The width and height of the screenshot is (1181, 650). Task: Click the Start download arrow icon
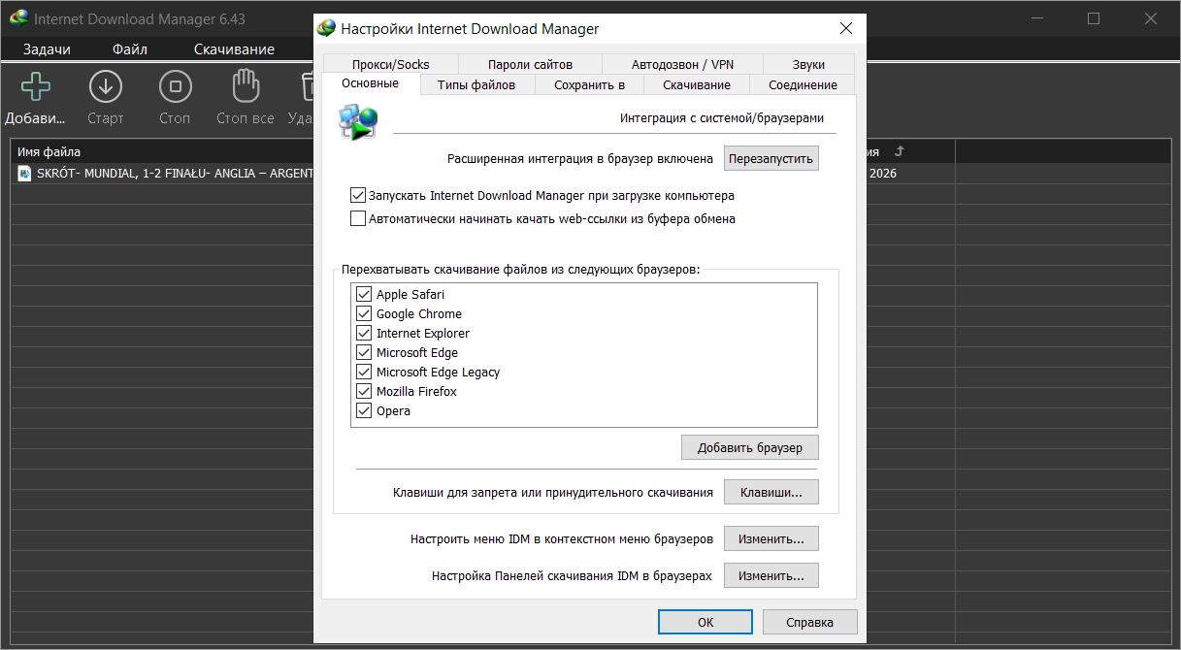tap(105, 87)
